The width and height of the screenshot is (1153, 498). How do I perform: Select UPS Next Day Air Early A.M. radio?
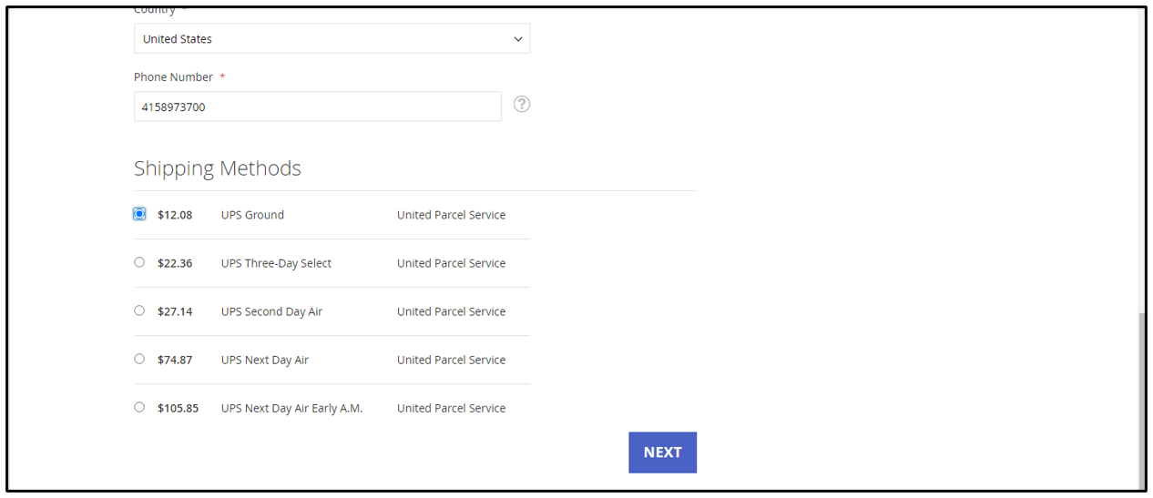[139, 407]
